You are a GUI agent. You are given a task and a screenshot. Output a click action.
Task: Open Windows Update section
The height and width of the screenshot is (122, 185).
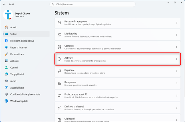pos(26,101)
